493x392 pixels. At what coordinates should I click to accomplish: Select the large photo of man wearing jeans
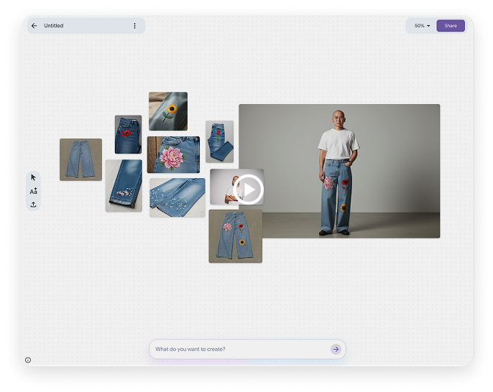339,171
